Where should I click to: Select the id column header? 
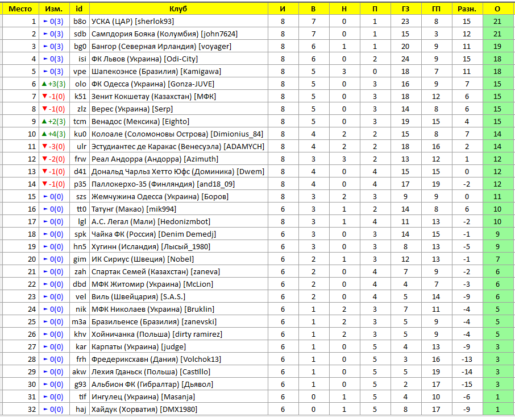pyautogui.click(x=80, y=9)
